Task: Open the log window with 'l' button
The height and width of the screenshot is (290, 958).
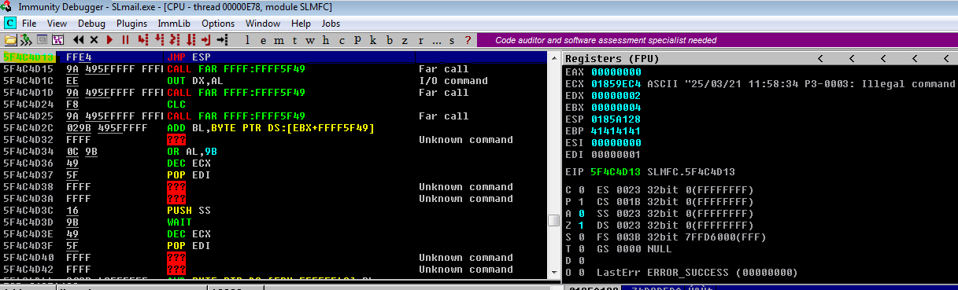Action: tap(247, 39)
